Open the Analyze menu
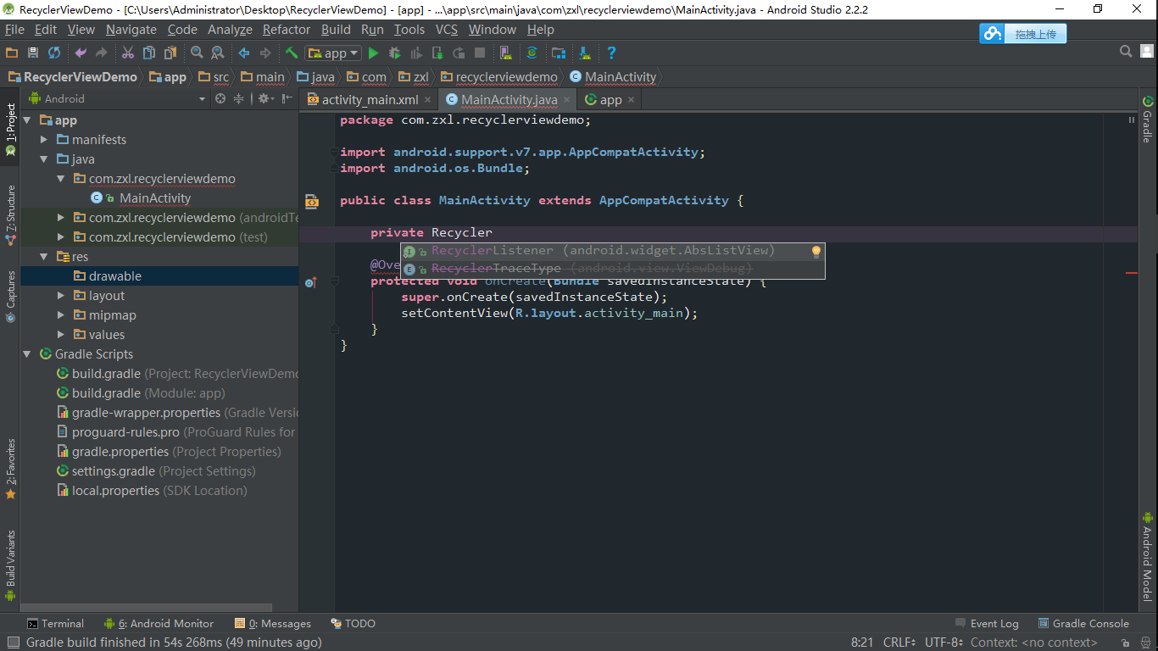Image resolution: width=1158 pixels, height=651 pixels. 230,30
